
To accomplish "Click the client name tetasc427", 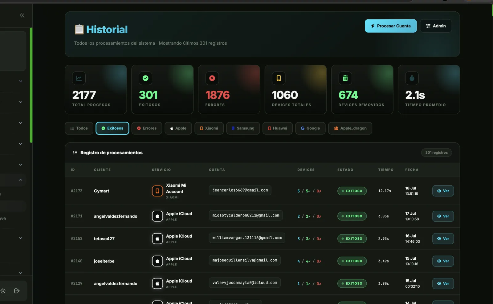I will 104,239.
